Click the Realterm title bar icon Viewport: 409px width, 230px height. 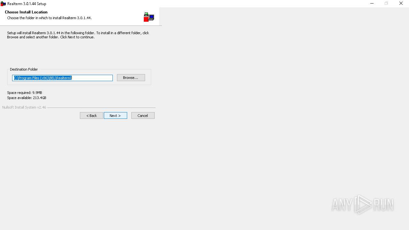click(3, 4)
